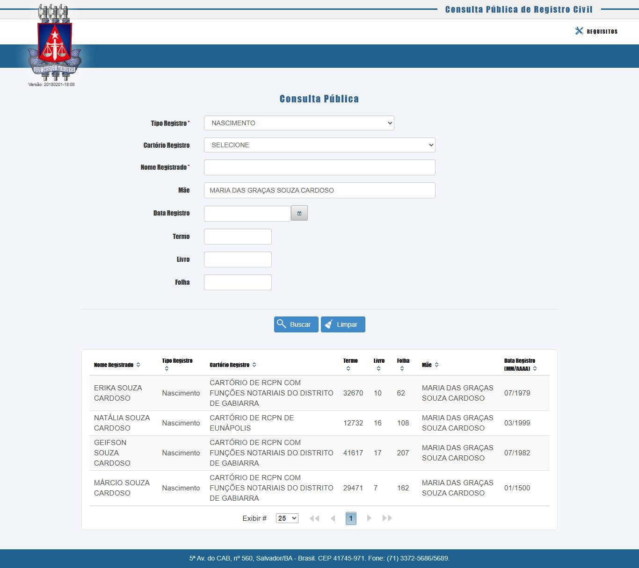Click the Mãe name input field
The image size is (639, 568).
[x=319, y=190]
